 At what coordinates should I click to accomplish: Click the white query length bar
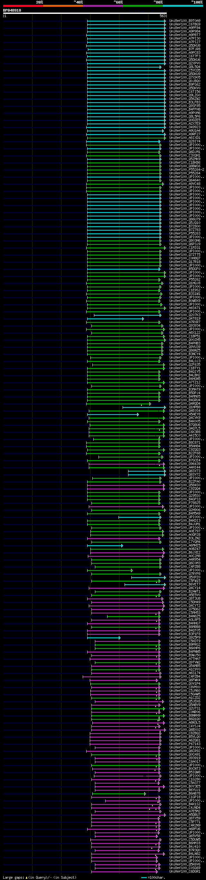point(85,13)
